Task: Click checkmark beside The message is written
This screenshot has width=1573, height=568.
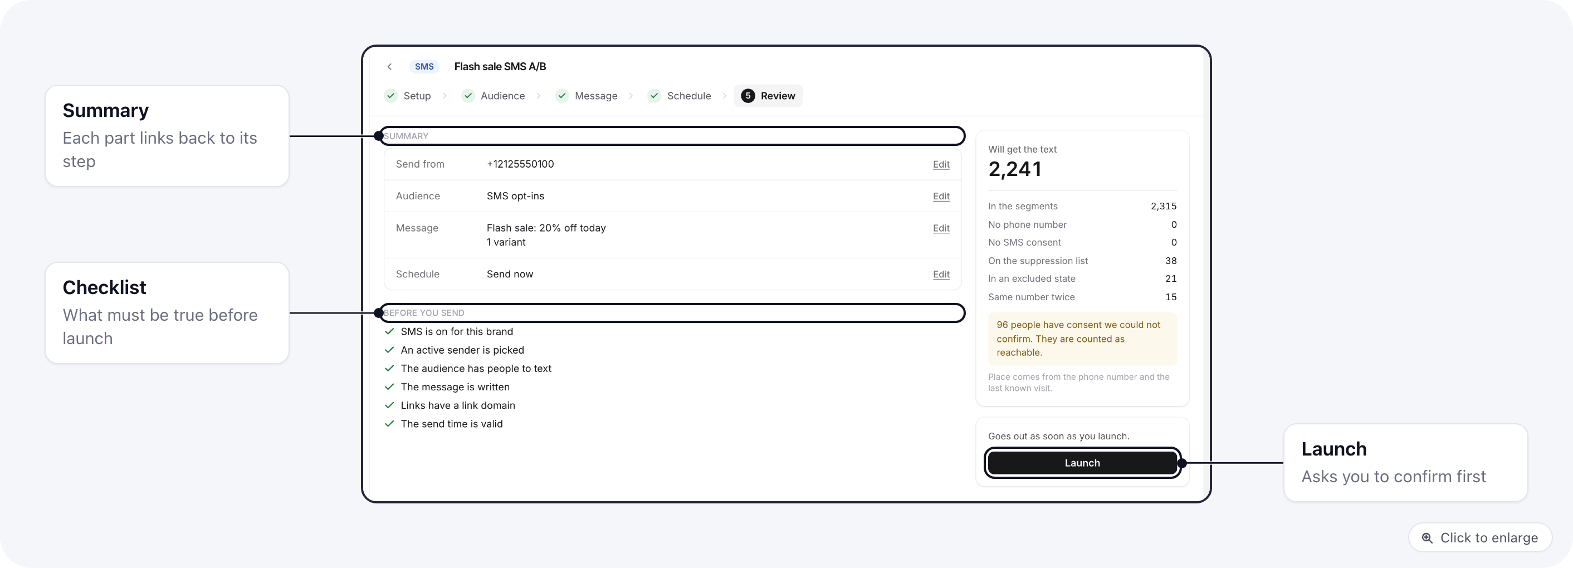Action: coord(389,386)
